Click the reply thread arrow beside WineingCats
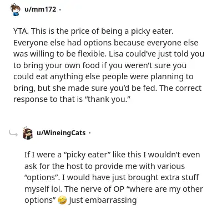This screenshot has width=222, height=220. [13, 133]
